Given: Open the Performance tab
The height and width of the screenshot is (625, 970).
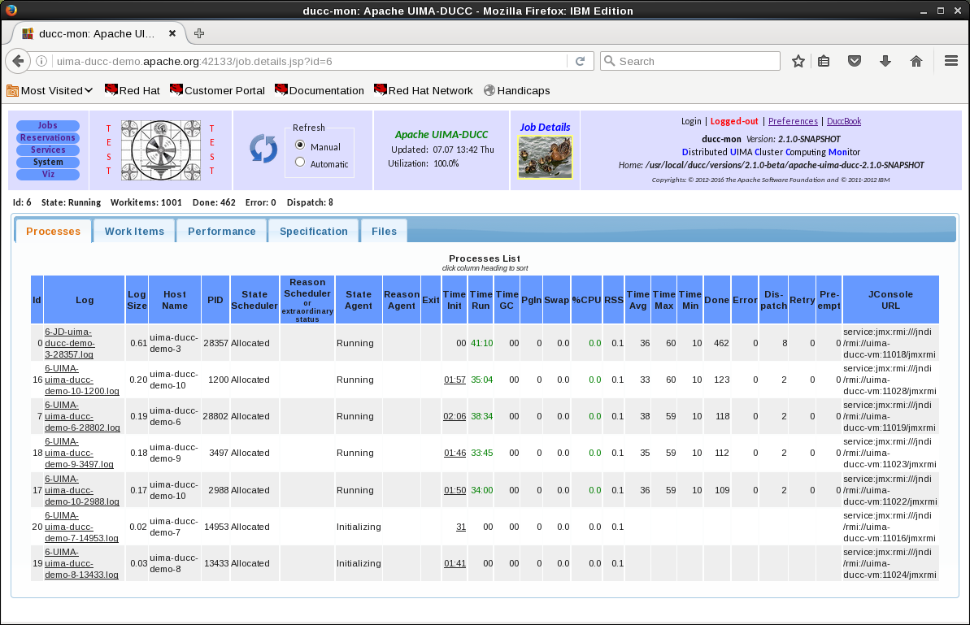Looking at the screenshot, I should (221, 232).
